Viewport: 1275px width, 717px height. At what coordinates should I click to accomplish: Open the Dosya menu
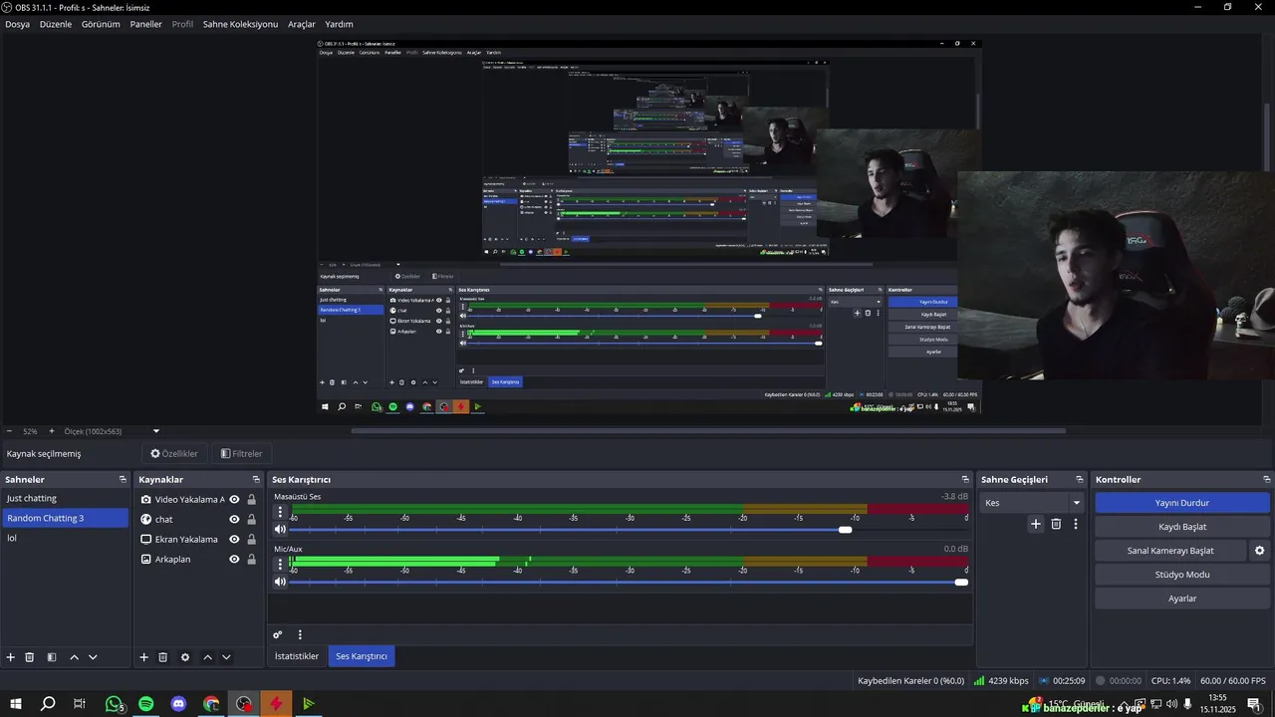(17, 24)
